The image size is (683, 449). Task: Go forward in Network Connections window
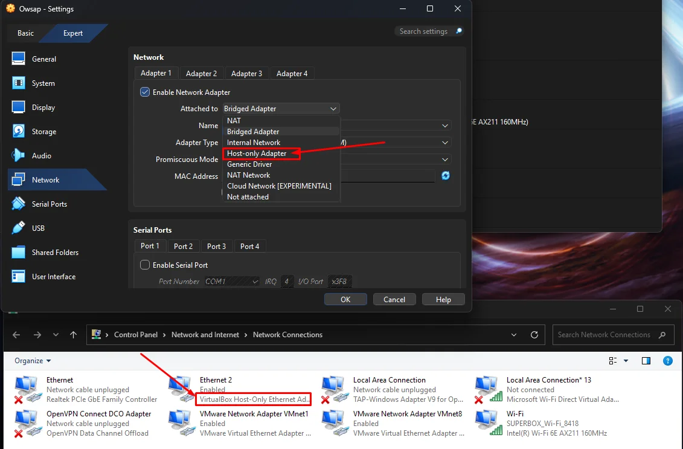tap(37, 335)
